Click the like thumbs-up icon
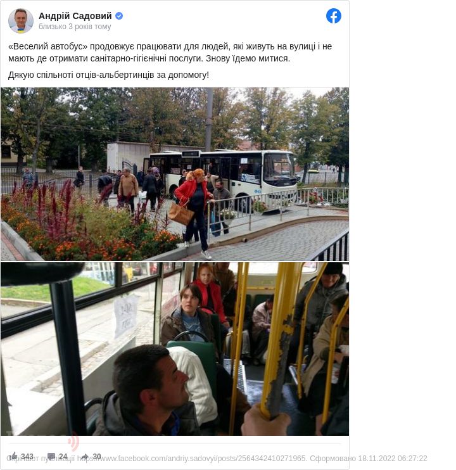The width and height of the screenshot is (456, 470). point(14,456)
